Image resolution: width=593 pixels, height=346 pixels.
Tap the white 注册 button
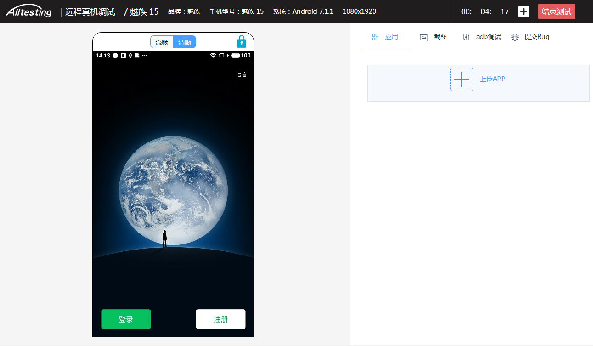[x=220, y=319]
